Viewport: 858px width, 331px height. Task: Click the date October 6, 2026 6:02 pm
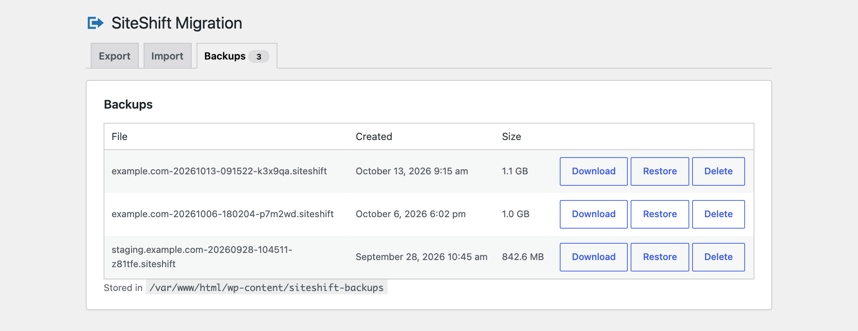click(x=410, y=214)
